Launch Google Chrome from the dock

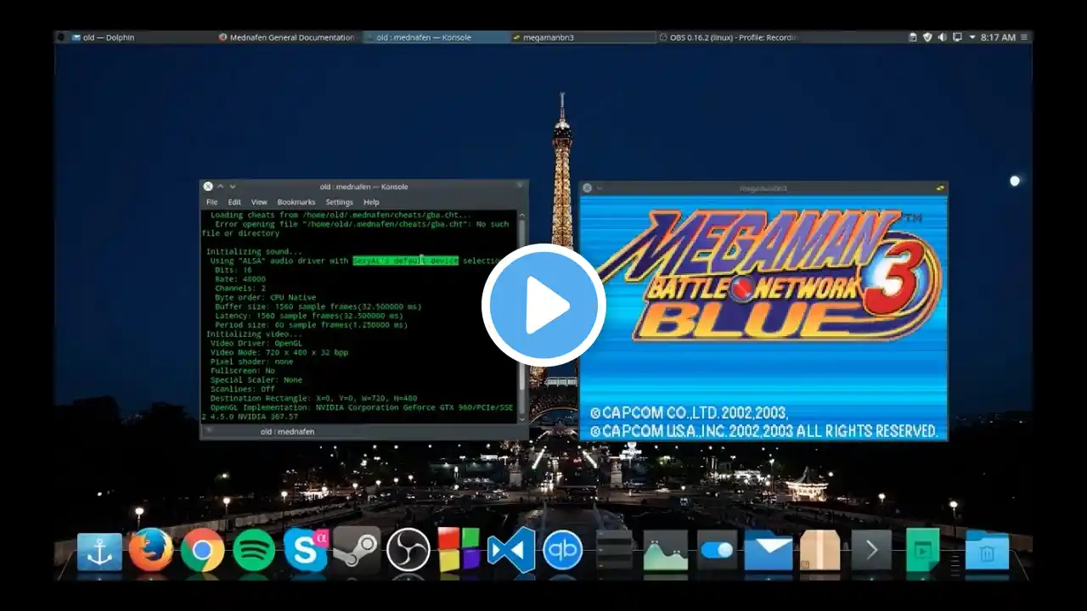[202, 552]
